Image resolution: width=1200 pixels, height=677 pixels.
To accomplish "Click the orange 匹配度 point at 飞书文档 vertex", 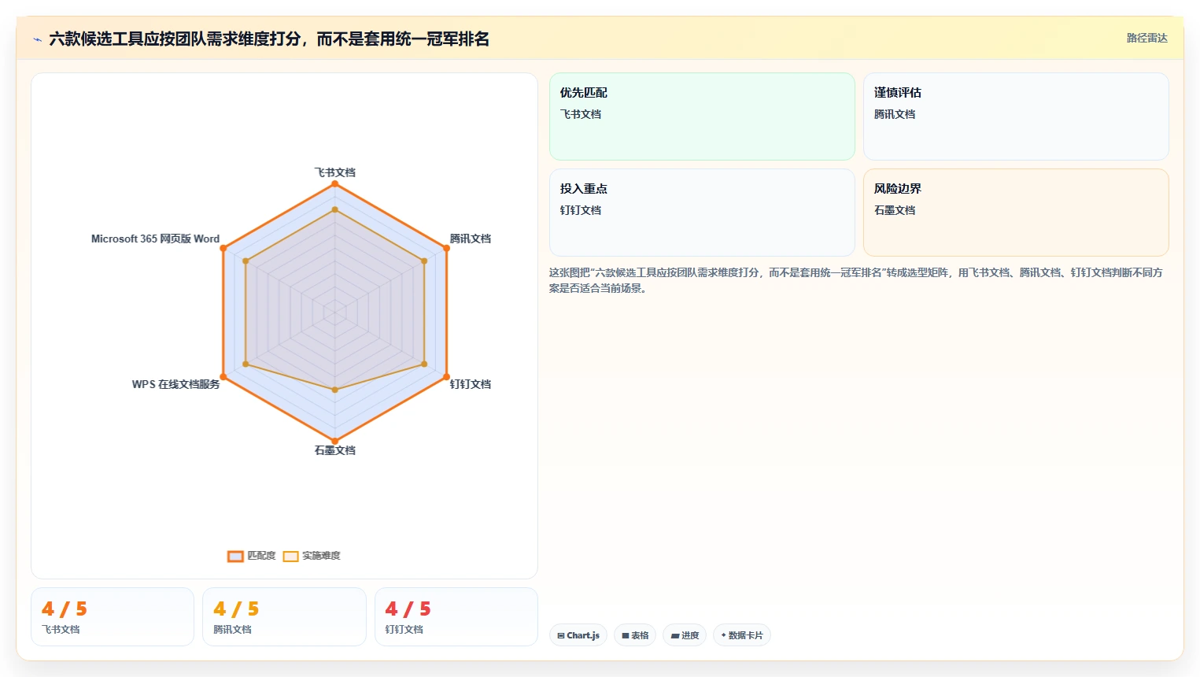I will pyautogui.click(x=335, y=184).
